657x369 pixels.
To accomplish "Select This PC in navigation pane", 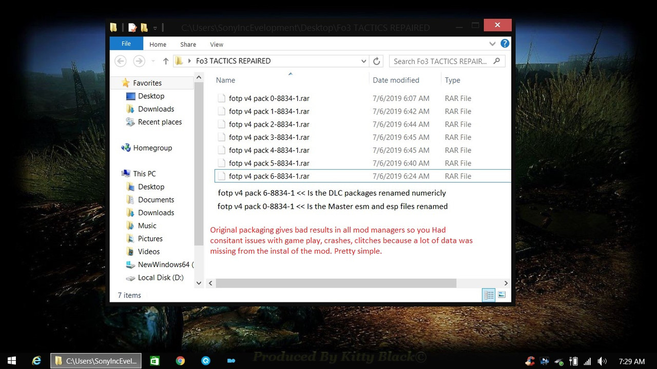I will pos(144,174).
